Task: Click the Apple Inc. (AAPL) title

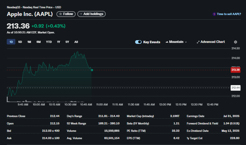Action: click(x=30, y=14)
